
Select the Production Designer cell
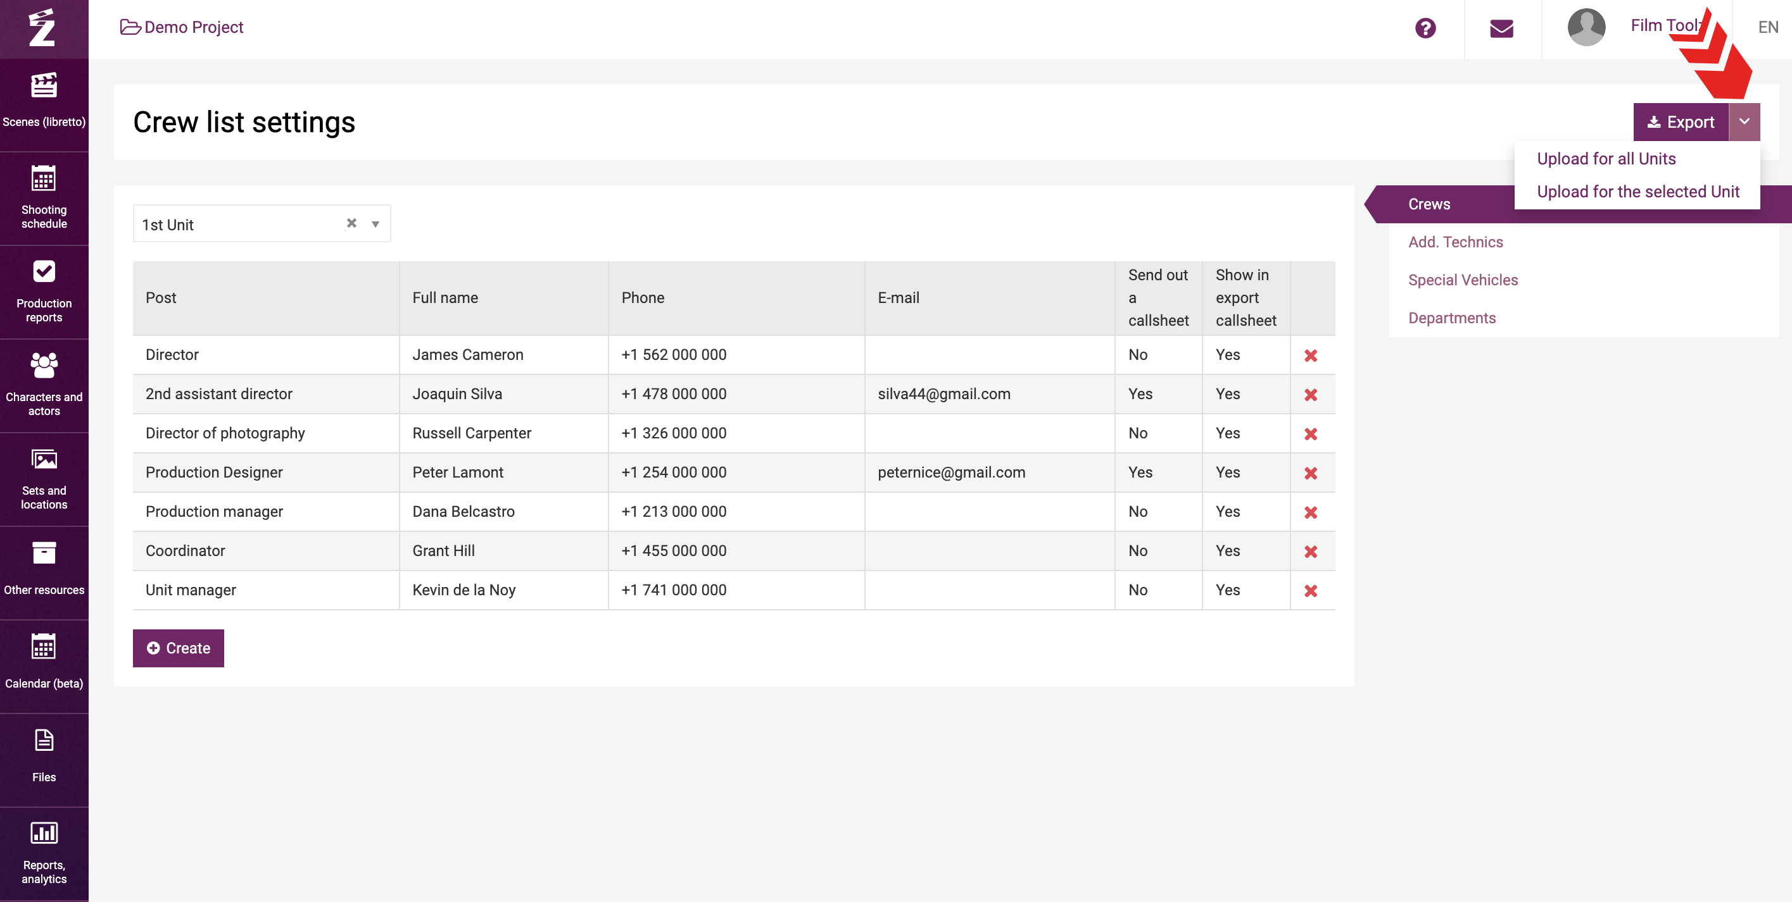pyautogui.click(x=266, y=473)
